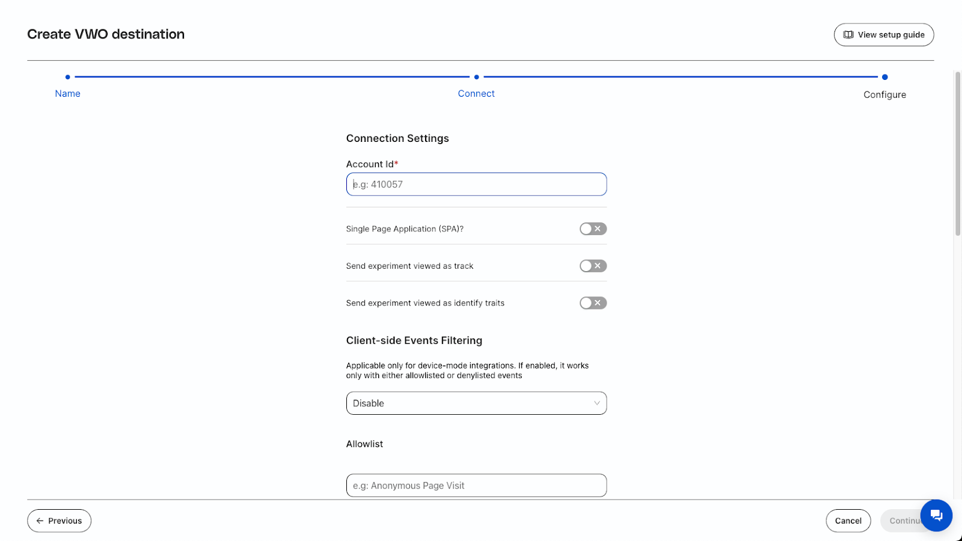Click the Cancel button

coord(848,521)
